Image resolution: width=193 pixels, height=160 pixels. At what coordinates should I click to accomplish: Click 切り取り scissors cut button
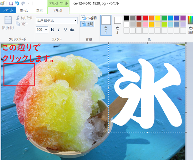24,18
